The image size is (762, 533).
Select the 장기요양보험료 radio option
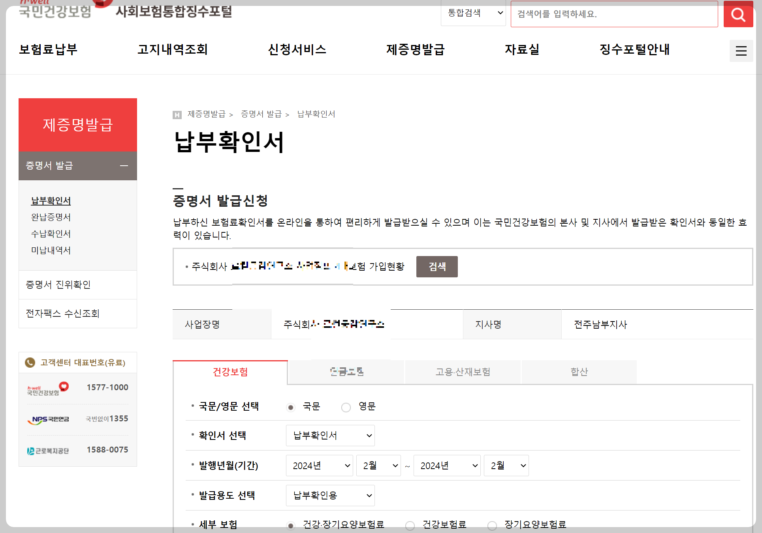point(492,526)
